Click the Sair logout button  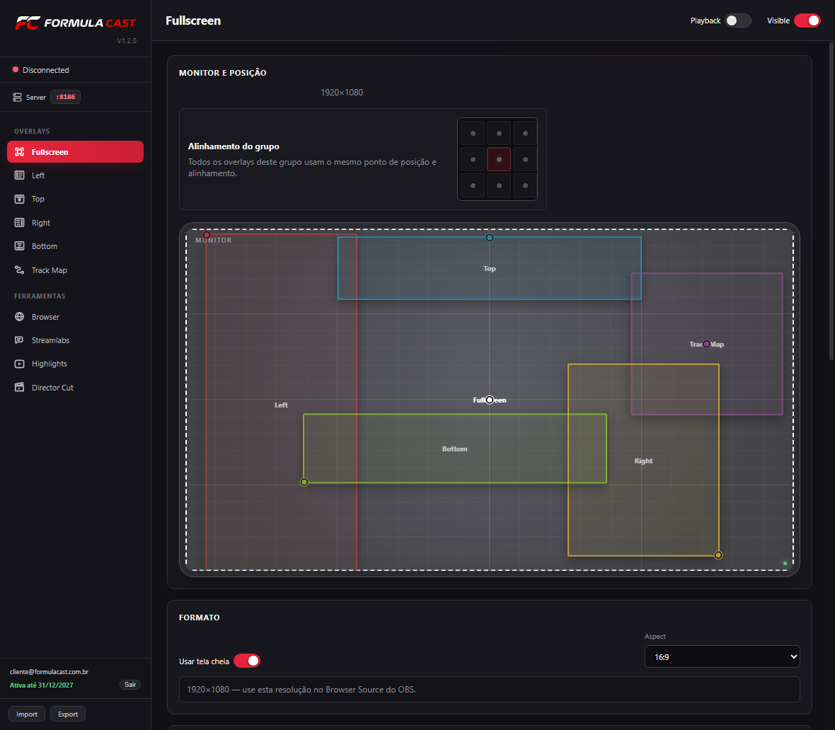pos(130,685)
